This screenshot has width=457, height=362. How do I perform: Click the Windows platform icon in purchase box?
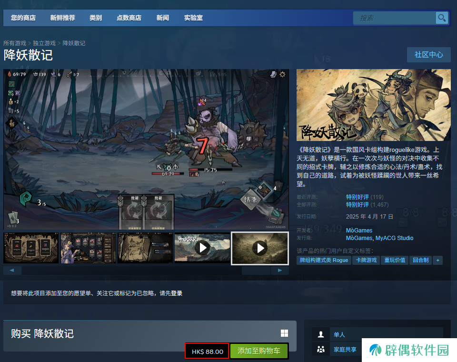pyautogui.click(x=284, y=333)
